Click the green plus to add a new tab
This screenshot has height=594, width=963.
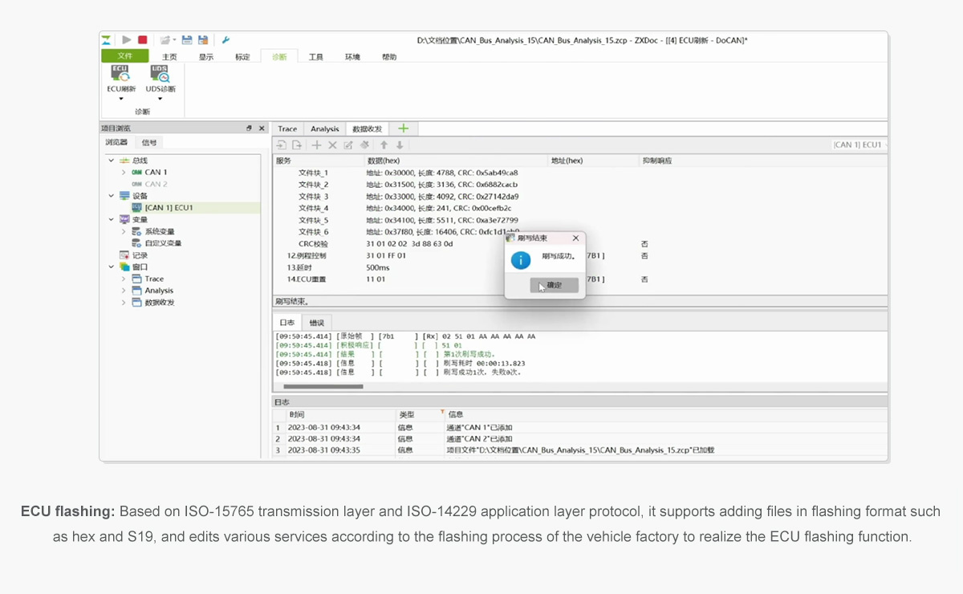pyautogui.click(x=403, y=128)
